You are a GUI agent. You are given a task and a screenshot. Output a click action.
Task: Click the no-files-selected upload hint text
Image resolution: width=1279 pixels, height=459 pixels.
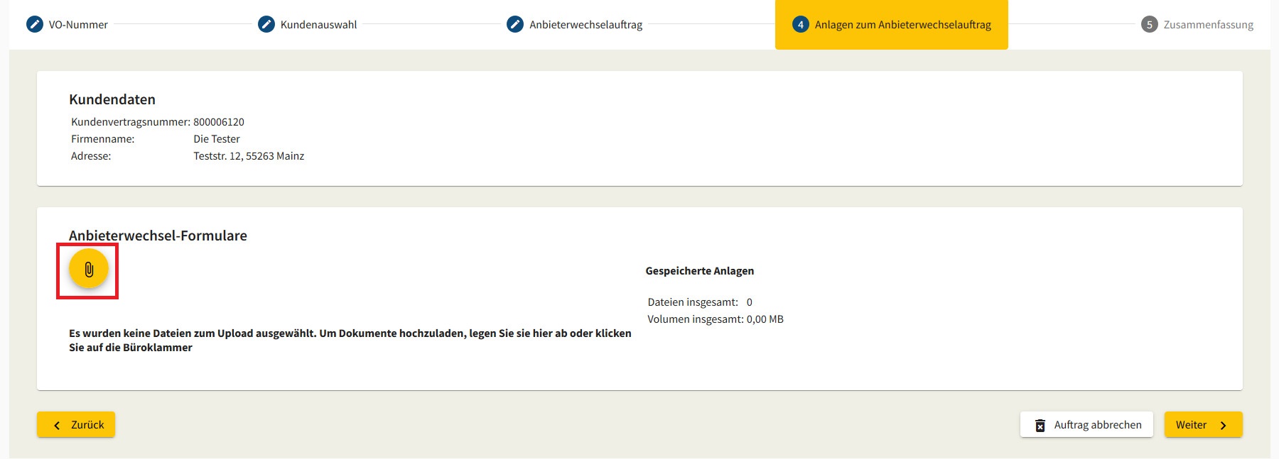[x=350, y=341]
